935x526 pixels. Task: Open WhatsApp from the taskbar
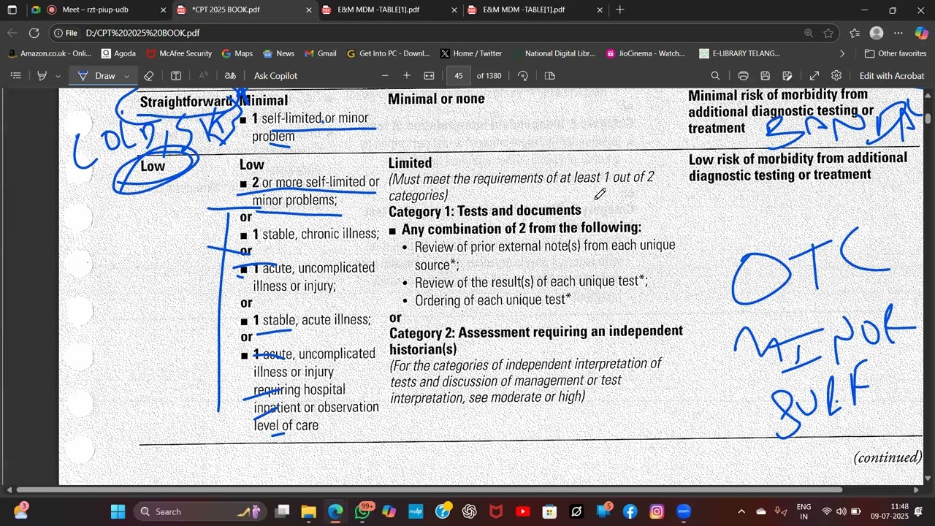[x=363, y=511]
